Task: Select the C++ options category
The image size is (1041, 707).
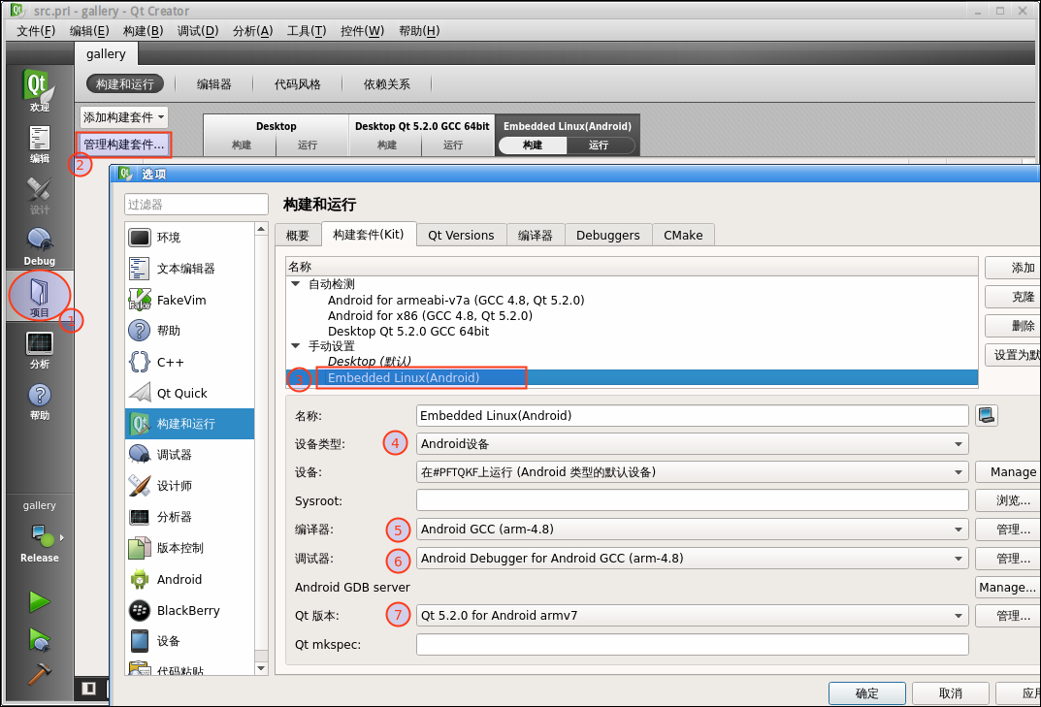Action: tap(190, 362)
